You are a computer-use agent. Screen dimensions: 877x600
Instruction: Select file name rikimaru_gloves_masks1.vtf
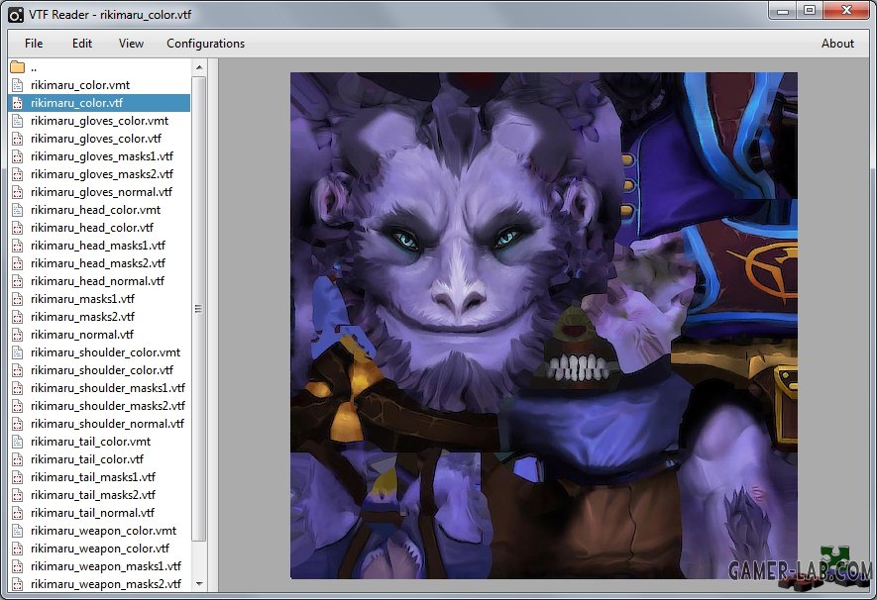(x=102, y=156)
